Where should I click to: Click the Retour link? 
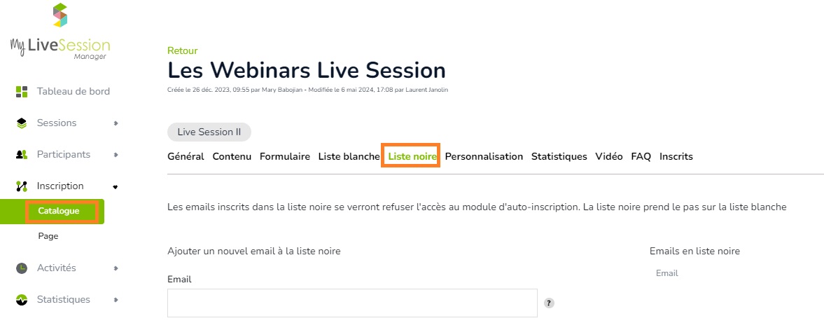point(182,50)
